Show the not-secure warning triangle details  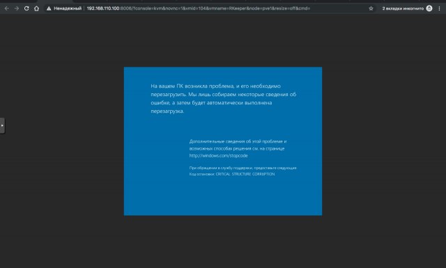(x=49, y=8)
